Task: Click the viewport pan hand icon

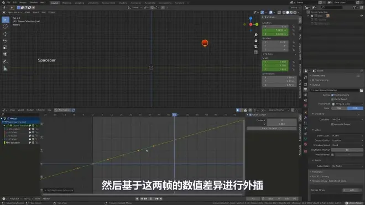Action: [256, 41]
